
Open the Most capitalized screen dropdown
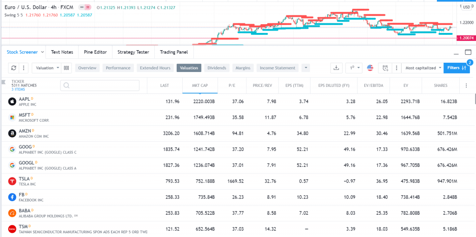click(x=422, y=68)
